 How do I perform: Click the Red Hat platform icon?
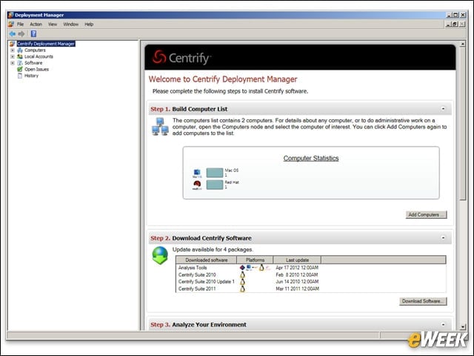click(197, 185)
